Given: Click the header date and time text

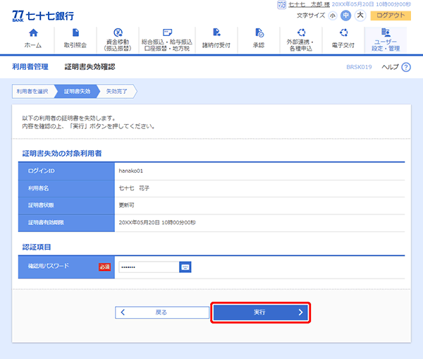Looking at the screenshot, I should tap(372, 5).
